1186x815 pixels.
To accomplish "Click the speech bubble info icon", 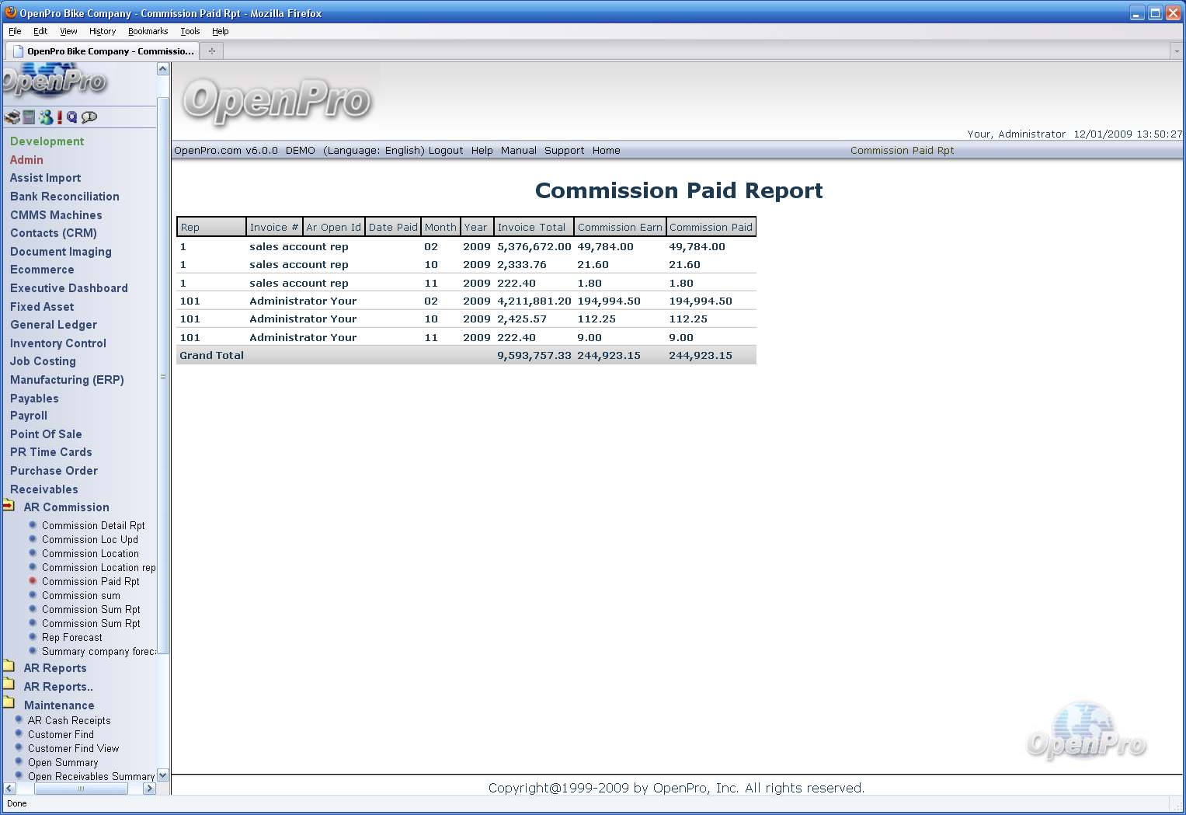I will pyautogui.click(x=89, y=117).
